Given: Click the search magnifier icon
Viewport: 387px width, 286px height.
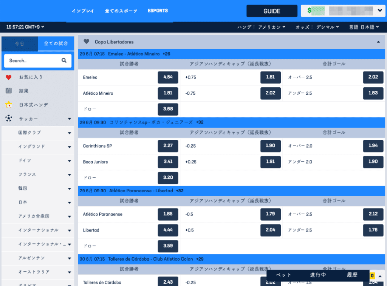Looking at the screenshot, I should tap(64, 60).
